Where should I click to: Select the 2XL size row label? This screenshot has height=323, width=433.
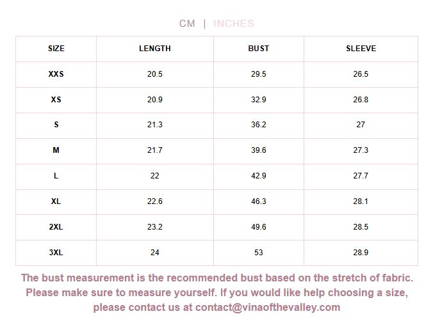point(56,227)
